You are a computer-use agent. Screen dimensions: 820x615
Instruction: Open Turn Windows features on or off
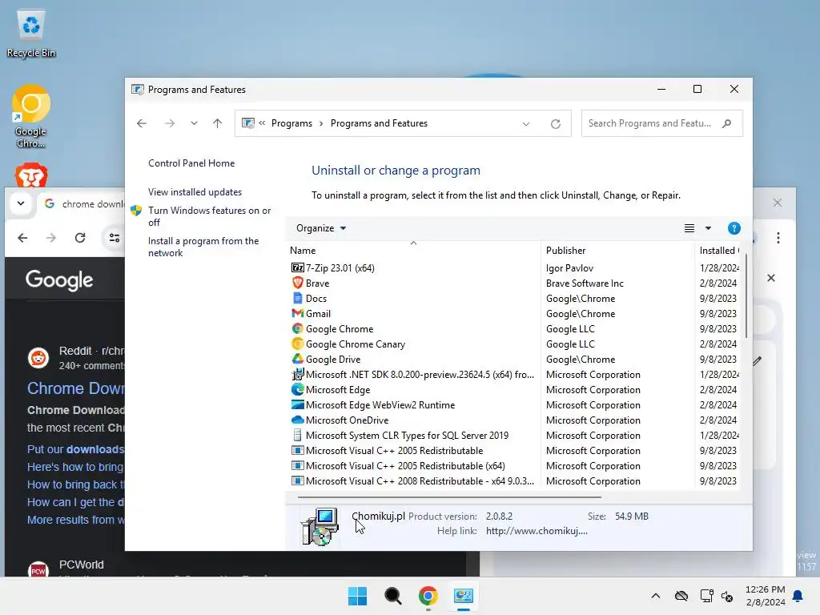209,216
